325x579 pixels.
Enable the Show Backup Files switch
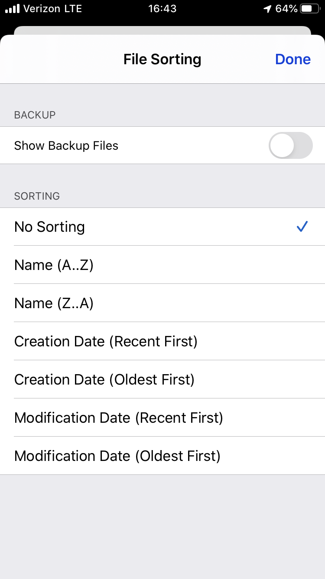click(291, 145)
